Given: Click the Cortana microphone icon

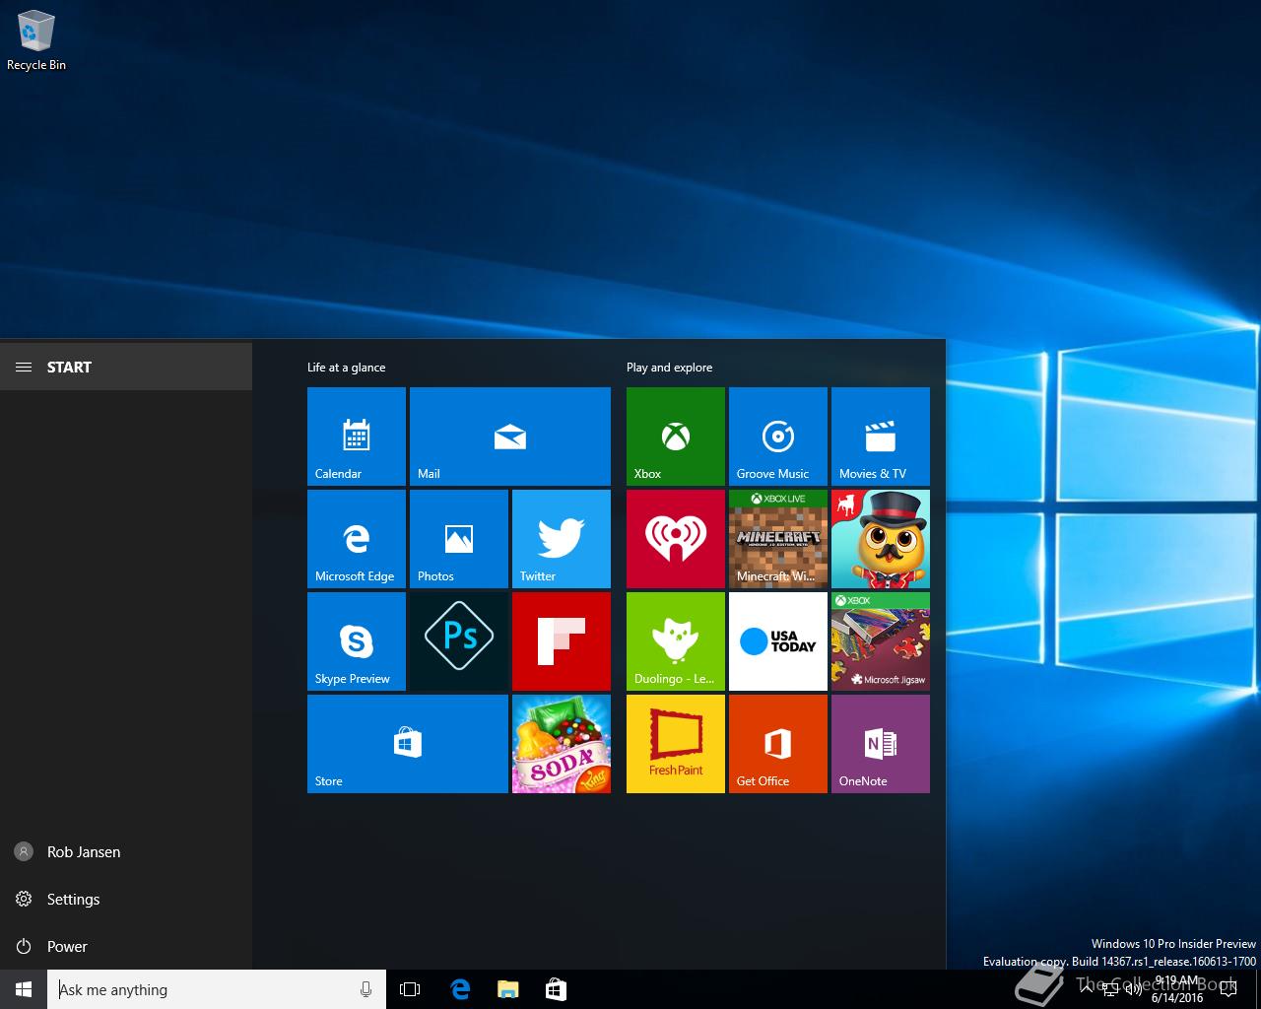Looking at the screenshot, I should tap(366, 989).
